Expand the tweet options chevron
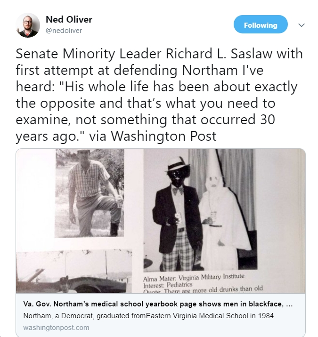This screenshot has height=337, width=318. pyautogui.click(x=302, y=25)
